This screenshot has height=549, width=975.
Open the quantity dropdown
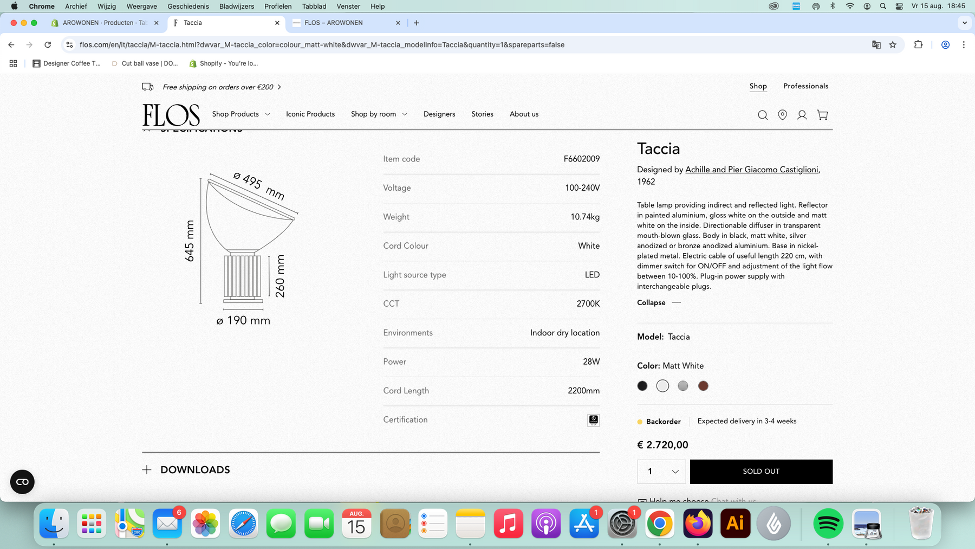661,472
